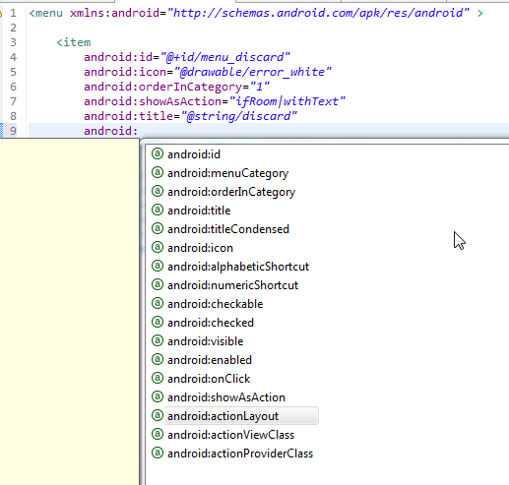Click line number 9 in the gutter
Screen dimensions: 509x485
click(x=13, y=131)
